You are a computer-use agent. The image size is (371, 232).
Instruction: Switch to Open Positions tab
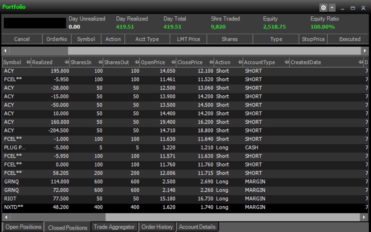[x=23, y=227]
